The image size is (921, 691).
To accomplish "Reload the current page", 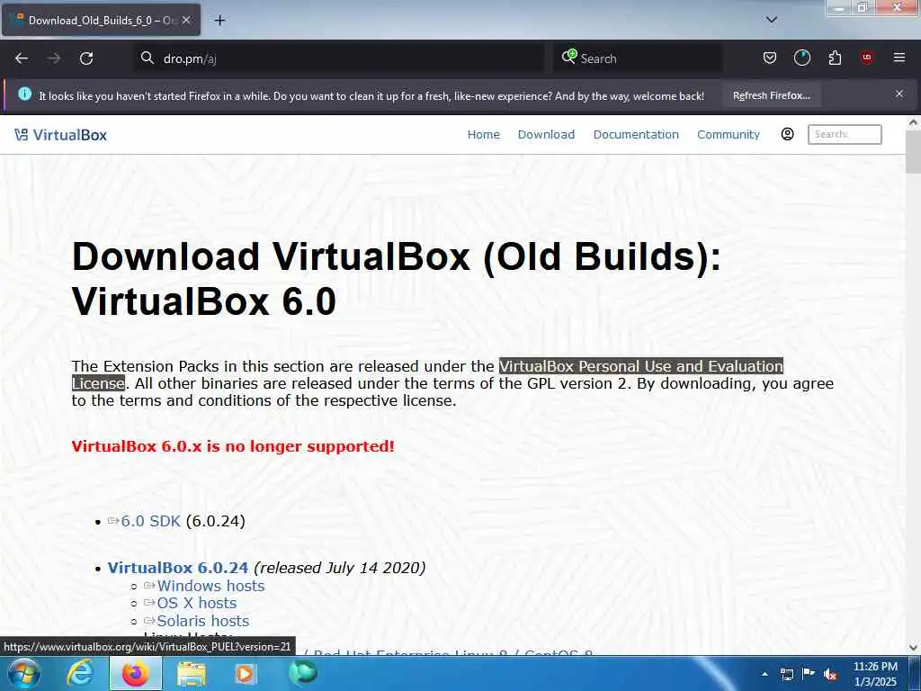I will click(86, 58).
